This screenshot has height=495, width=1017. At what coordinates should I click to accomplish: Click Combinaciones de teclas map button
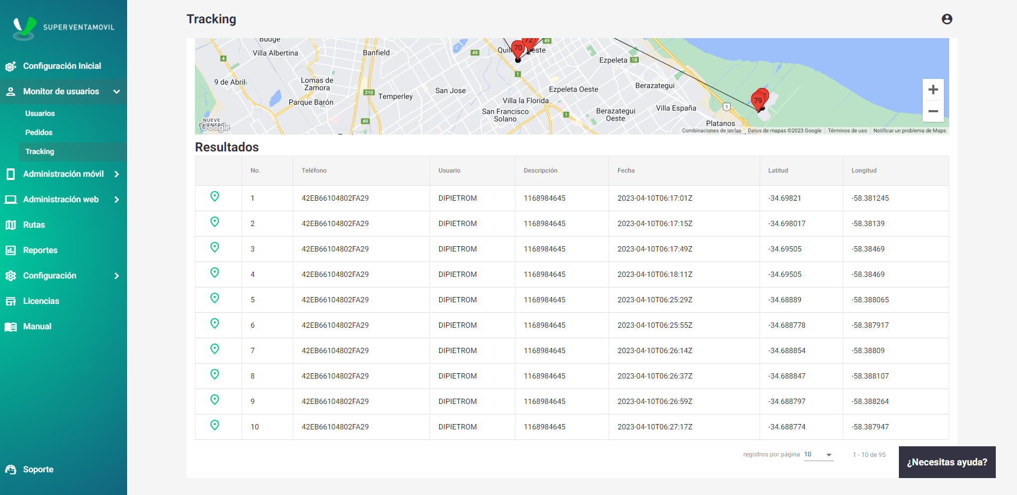click(x=711, y=131)
